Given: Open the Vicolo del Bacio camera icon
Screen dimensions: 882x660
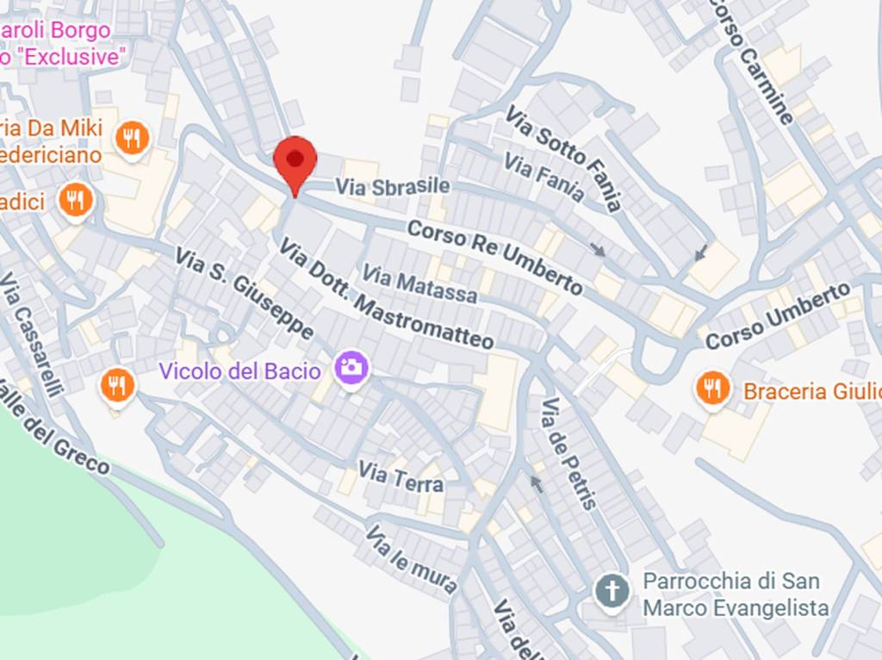Looking at the screenshot, I should (351, 369).
